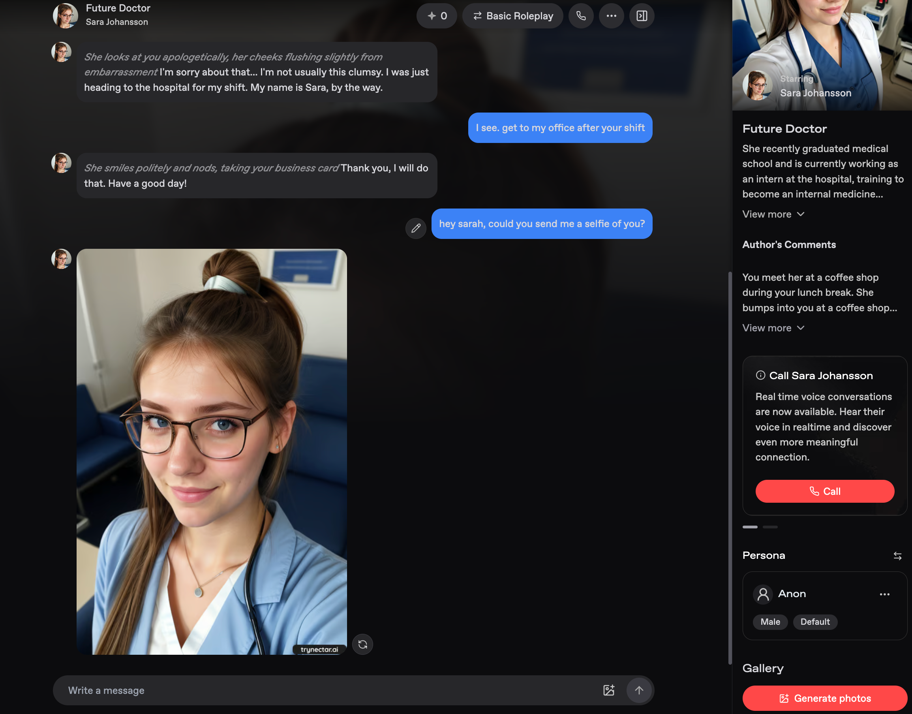Image resolution: width=912 pixels, height=714 pixels.
Task: Open the generated selfie image in chat
Action: coord(212,451)
